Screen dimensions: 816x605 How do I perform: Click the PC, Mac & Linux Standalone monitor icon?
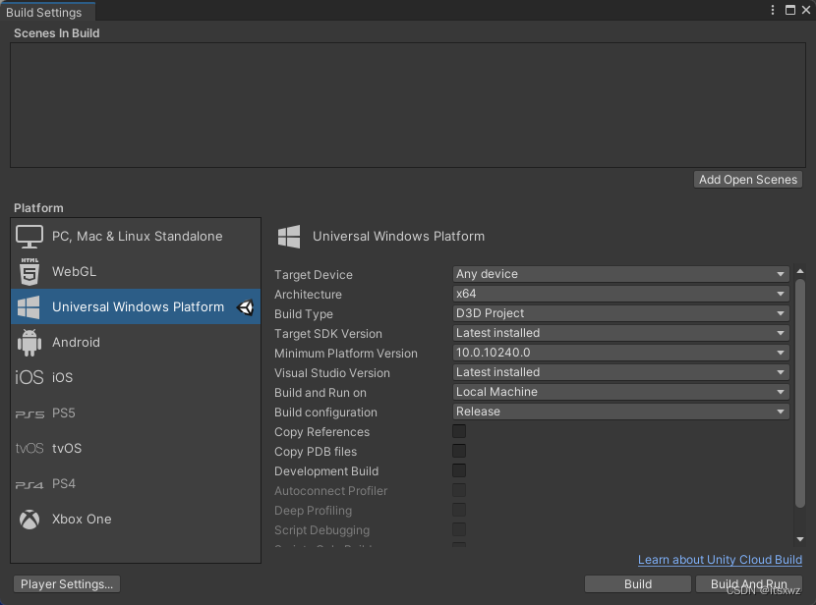(29, 237)
